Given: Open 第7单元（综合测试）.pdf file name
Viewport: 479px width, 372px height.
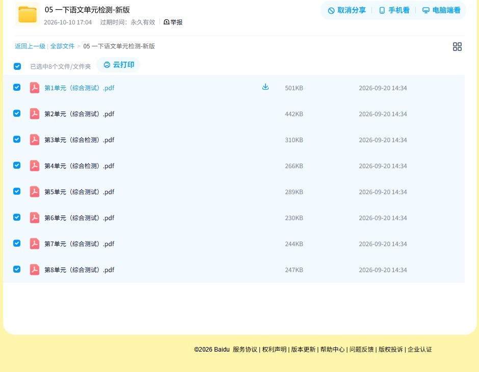Looking at the screenshot, I should click(x=79, y=244).
